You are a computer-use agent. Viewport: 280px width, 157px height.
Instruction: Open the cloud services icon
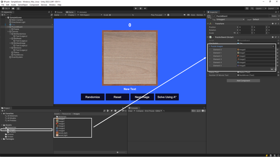point(13,8)
